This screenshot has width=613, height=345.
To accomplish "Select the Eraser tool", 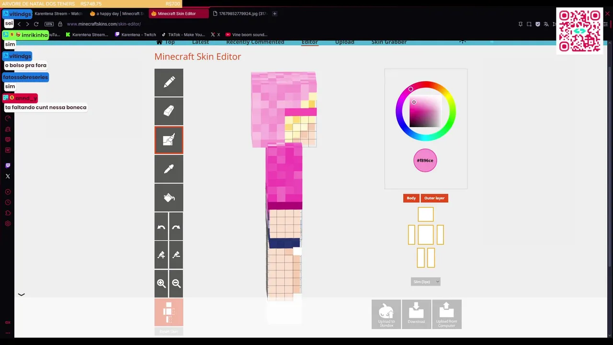I will click(169, 111).
